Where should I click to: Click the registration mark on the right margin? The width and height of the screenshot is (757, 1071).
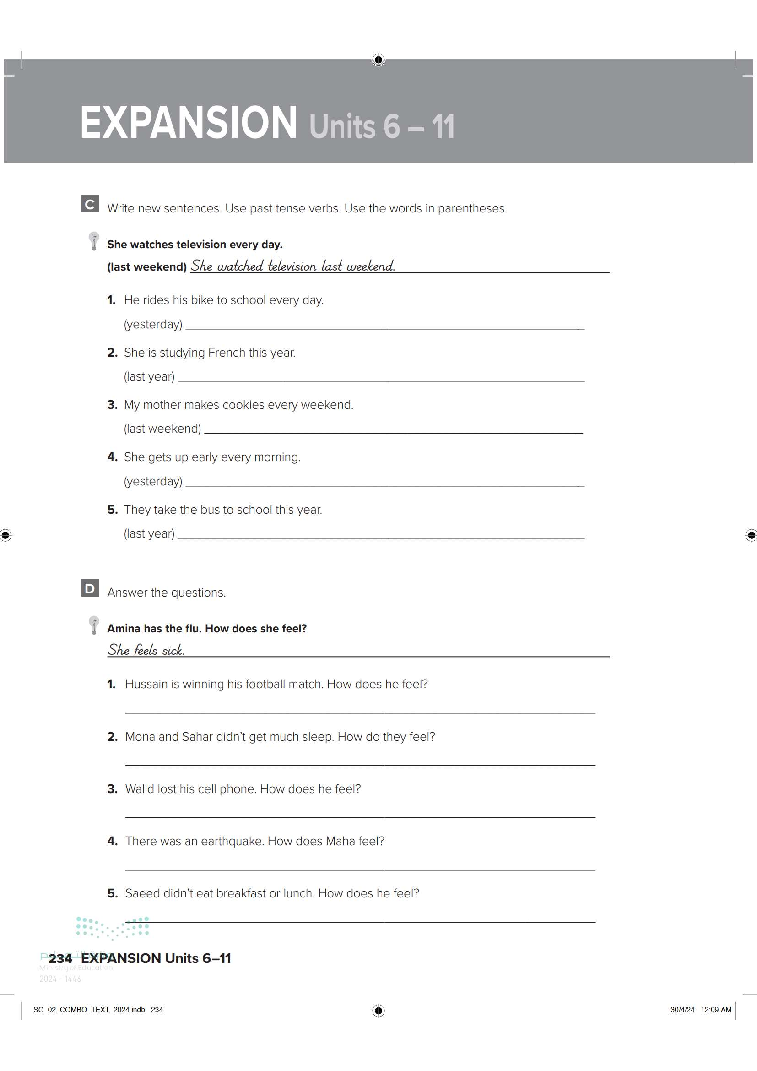click(x=751, y=534)
